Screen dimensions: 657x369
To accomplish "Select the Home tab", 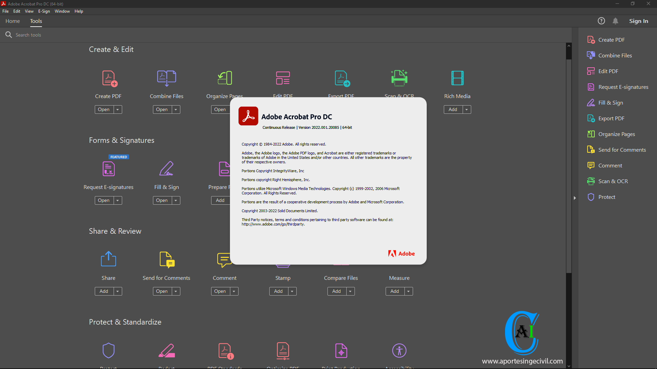I will pyautogui.click(x=12, y=21).
